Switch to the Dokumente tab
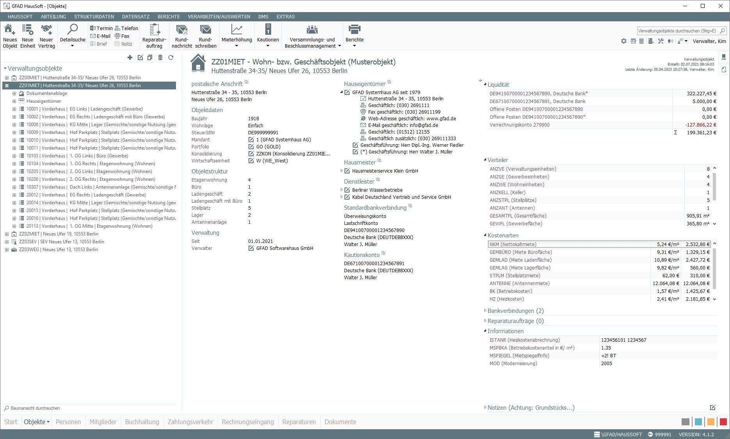This screenshot has height=439, width=730. 340,422
